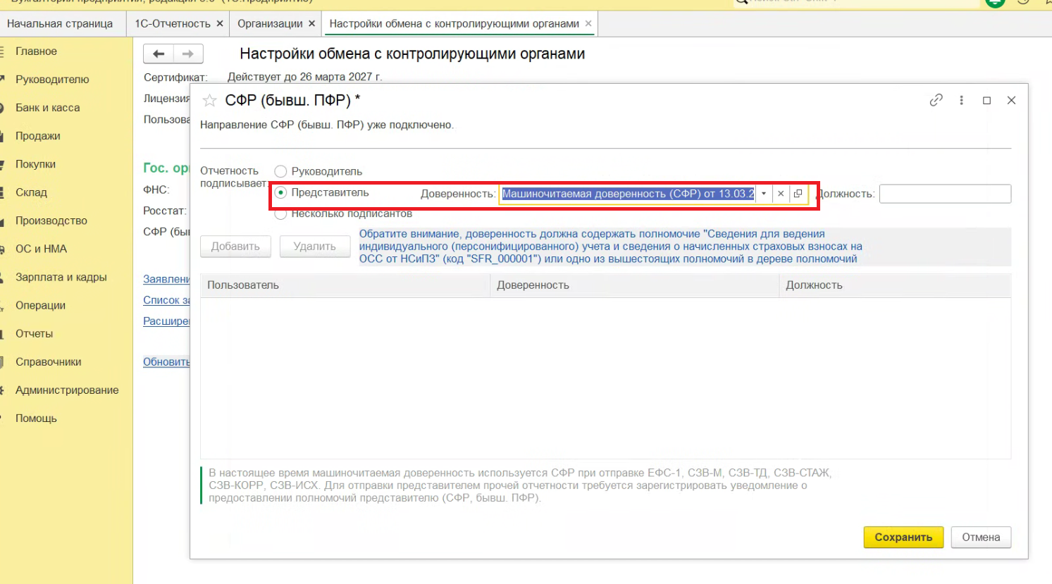Close the 1С-Отчетность tab
Viewport: 1052px width, 584px height.
(x=220, y=23)
